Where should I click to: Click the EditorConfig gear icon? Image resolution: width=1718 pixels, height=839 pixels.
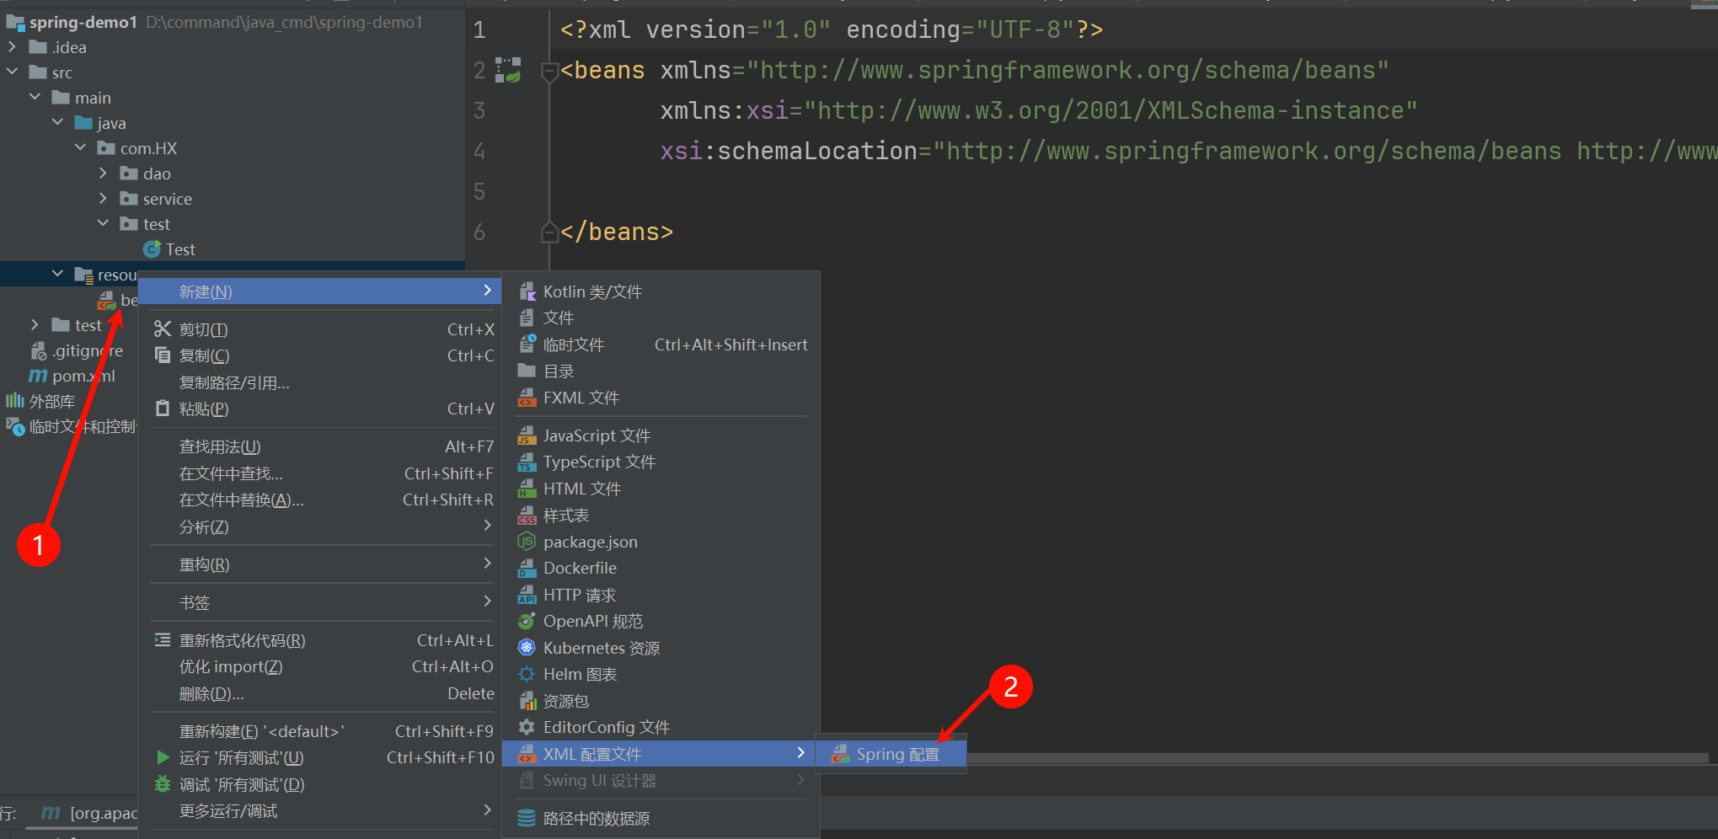click(527, 728)
